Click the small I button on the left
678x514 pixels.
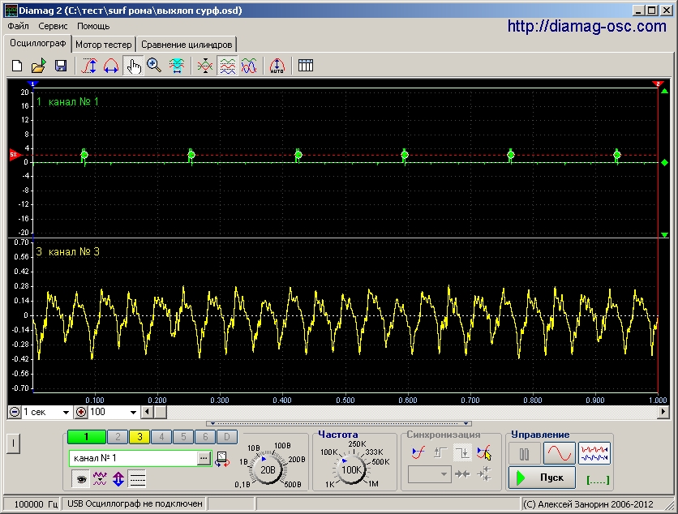pyautogui.click(x=14, y=443)
